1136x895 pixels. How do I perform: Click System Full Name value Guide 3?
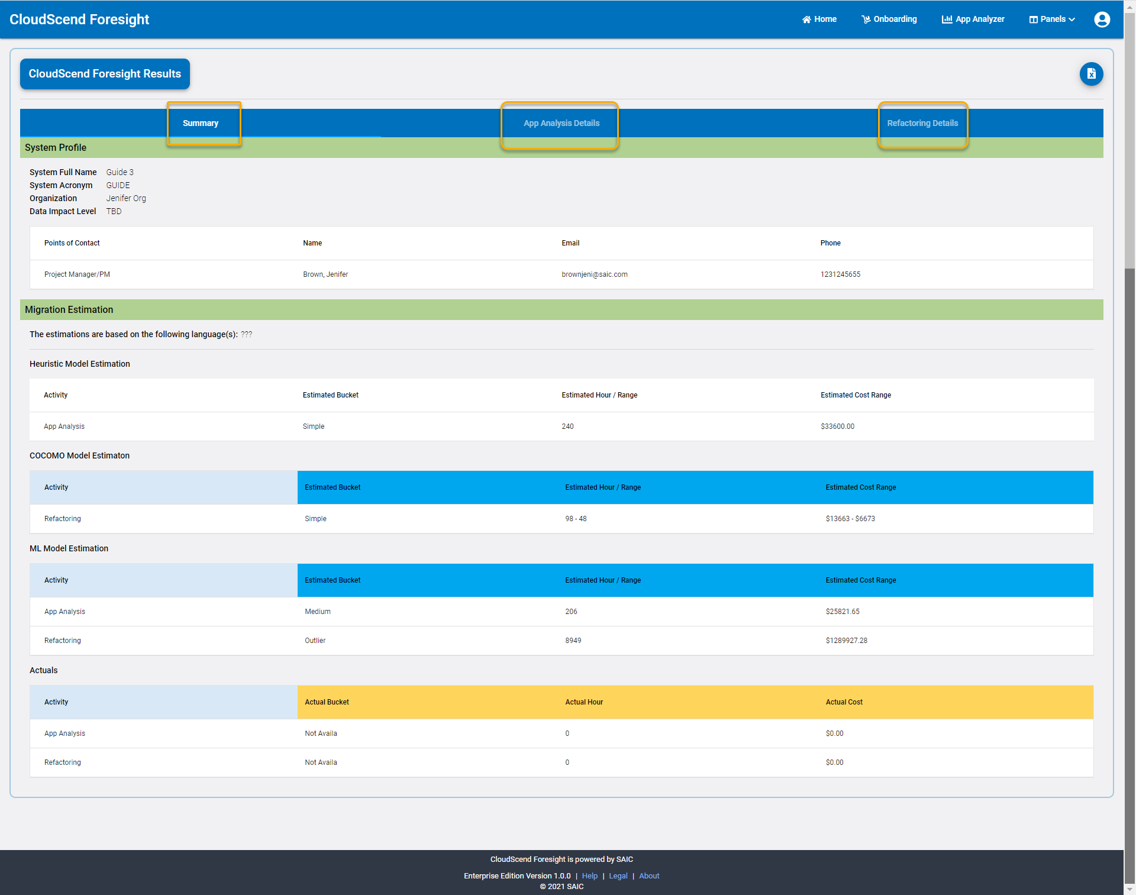pyautogui.click(x=120, y=172)
